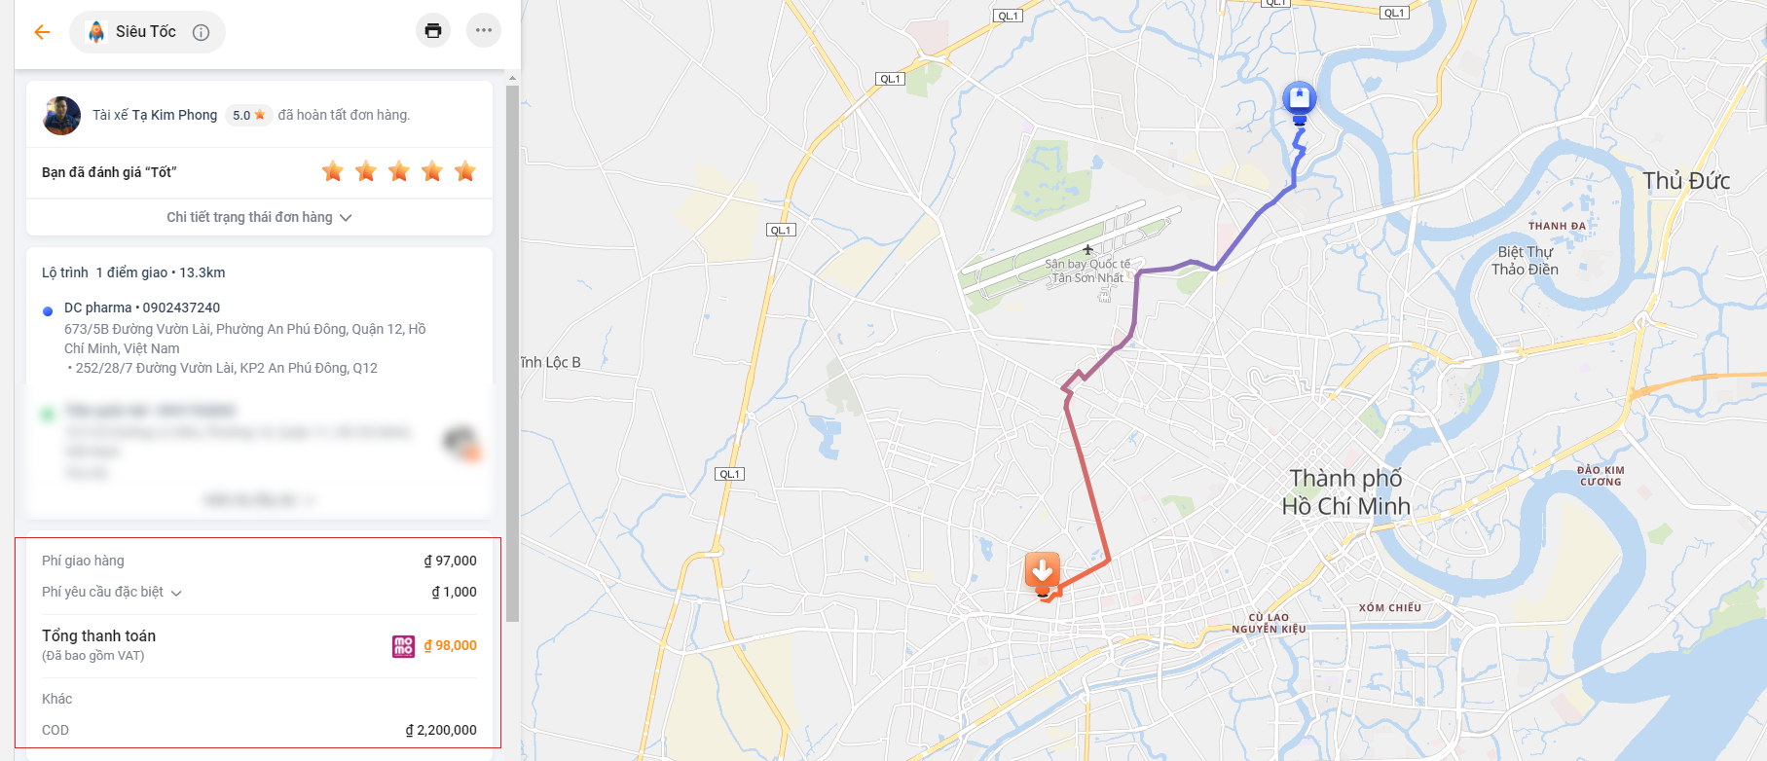Click the driver's 5.0 rating badge
Screen dimensions: 1767x761
coord(248,115)
